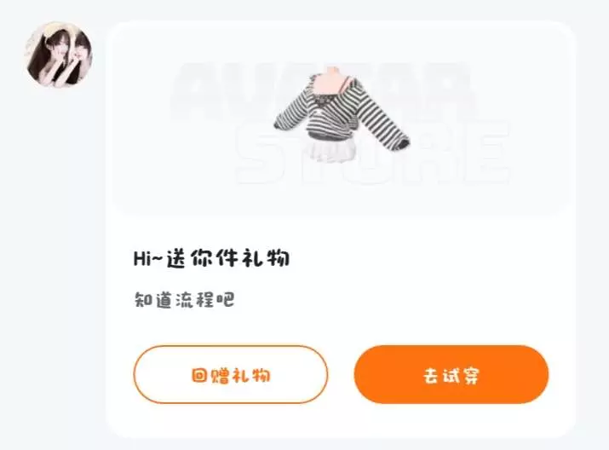
Task: Click the Hi~送你件礼物 gift title
Action: pos(212,257)
